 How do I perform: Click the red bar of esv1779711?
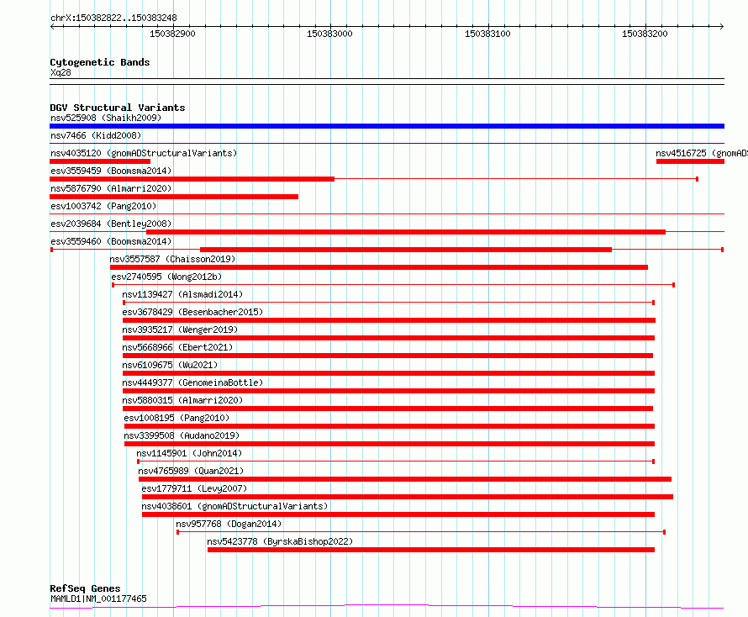tap(408, 498)
